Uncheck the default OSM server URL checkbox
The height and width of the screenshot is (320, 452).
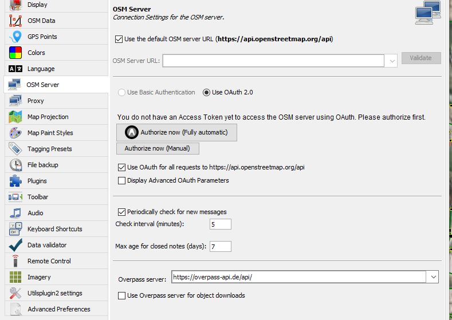(x=119, y=39)
